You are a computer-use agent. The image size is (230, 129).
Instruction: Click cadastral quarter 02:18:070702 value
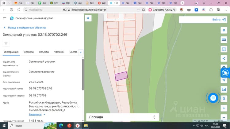tap(37, 95)
